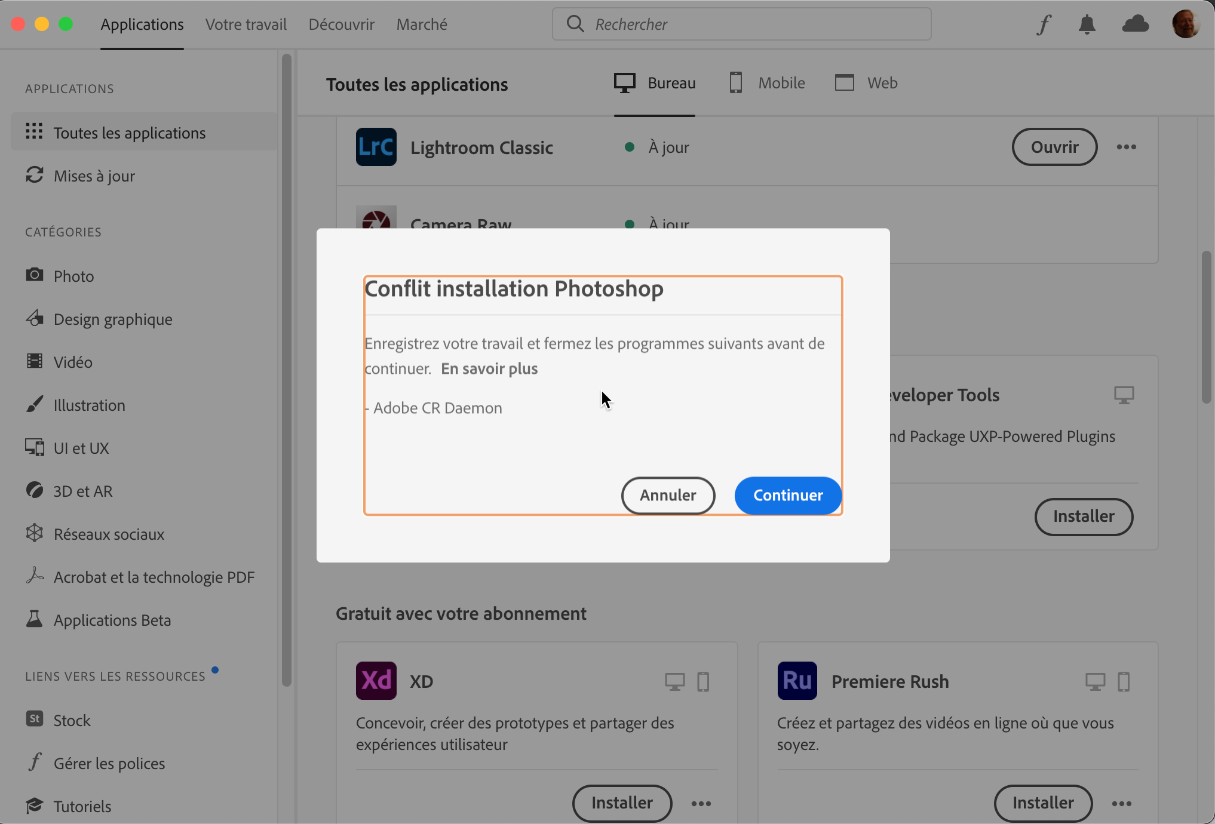Open the user profile avatar
Image resolution: width=1215 pixels, height=824 pixels.
(x=1185, y=24)
